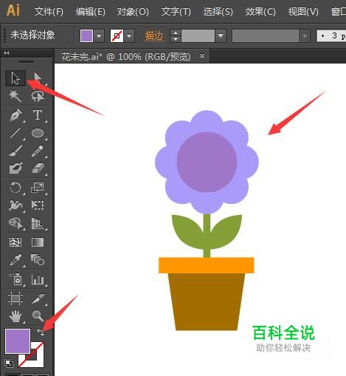346x376 pixels.
Task: Select the Zoom magnifier tool
Action: [38, 315]
